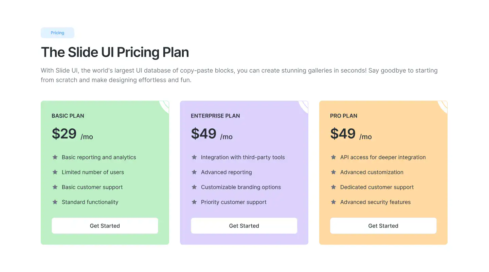
Task: Click the Enterprise Plan heading
Action: (x=215, y=116)
